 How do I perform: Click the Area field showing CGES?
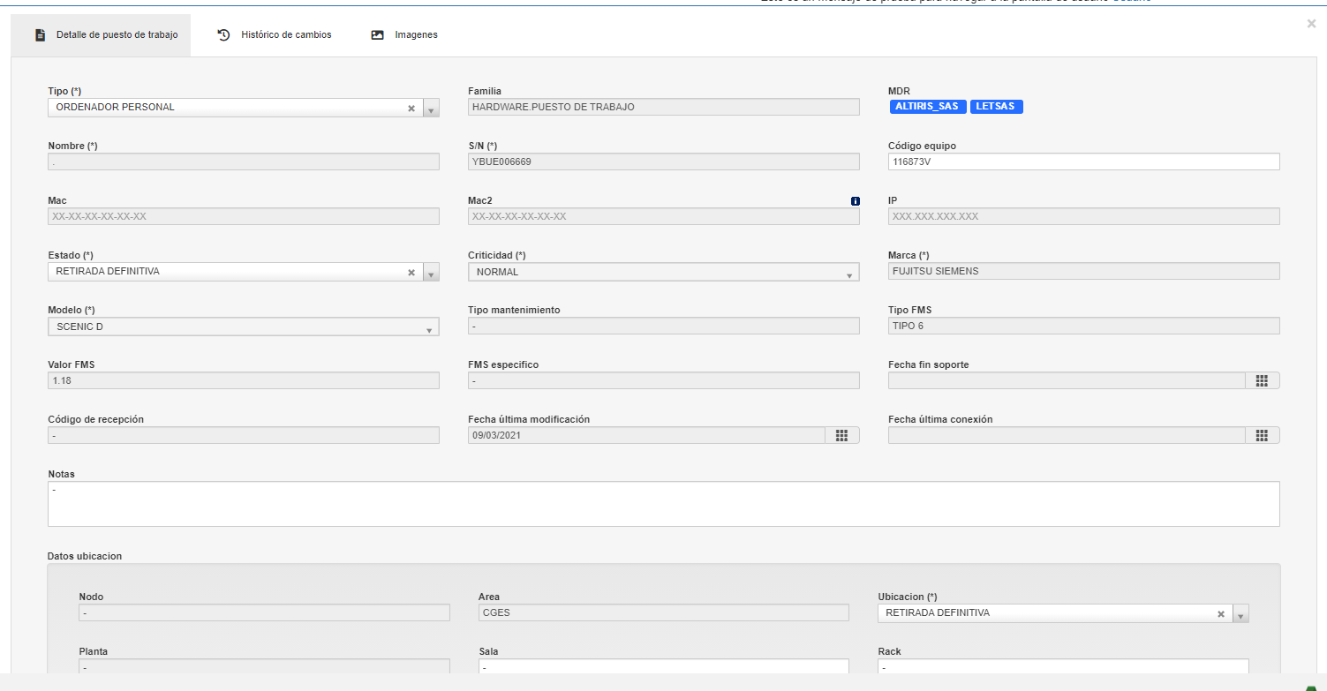point(663,612)
